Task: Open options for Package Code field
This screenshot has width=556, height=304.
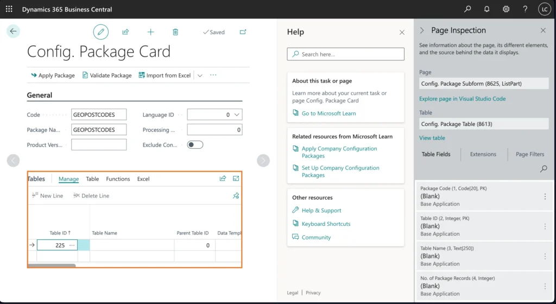Action: pyautogui.click(x=545, y=197)
